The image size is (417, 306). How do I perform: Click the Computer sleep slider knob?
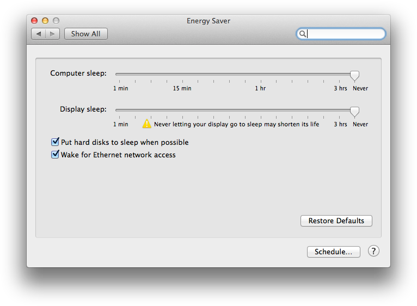pyautogui.click(x=354, y=75)
